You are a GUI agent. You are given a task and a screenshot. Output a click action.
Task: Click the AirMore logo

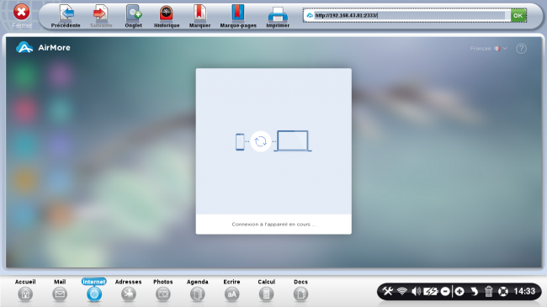click(43, 47)
